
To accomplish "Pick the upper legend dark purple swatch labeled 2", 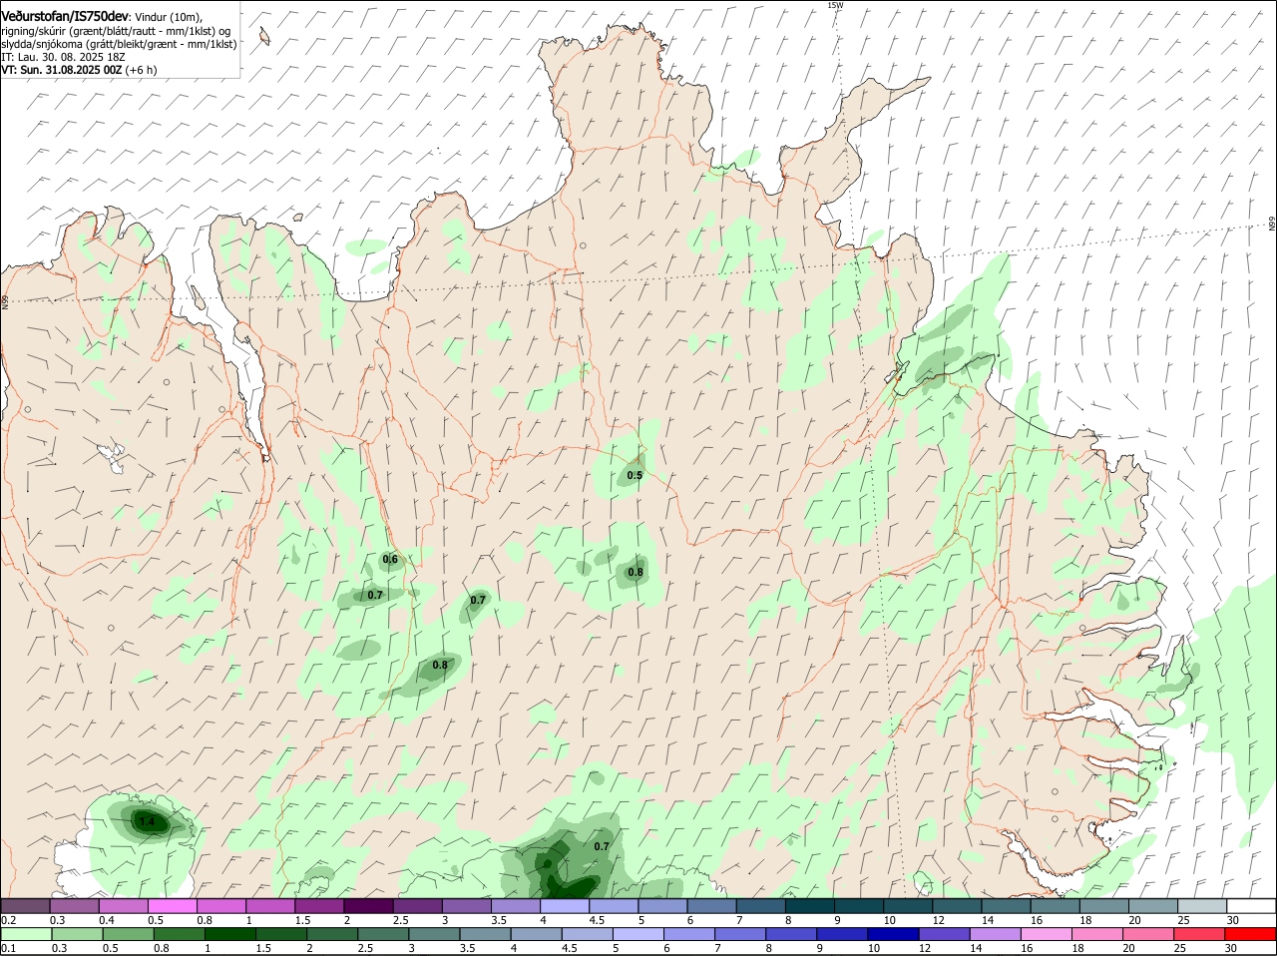I will 368,905.
